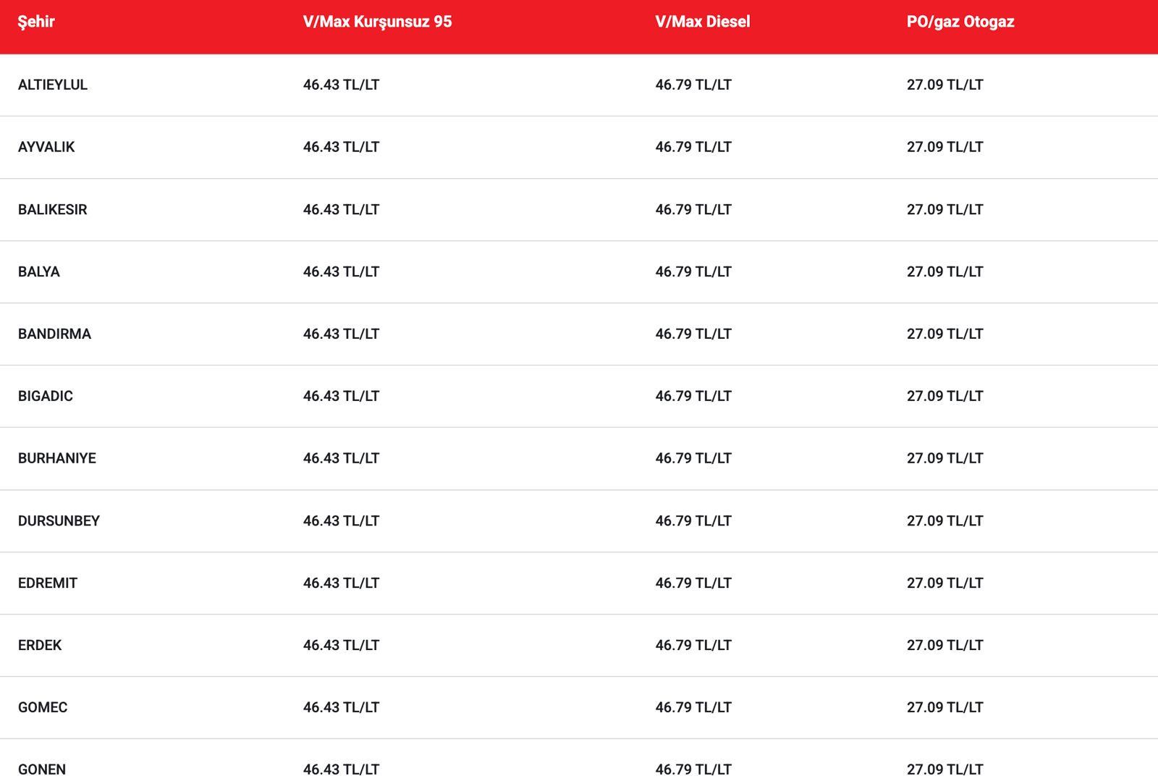
Task: Select the GONEN city cell
Action: click(x=42, y=770)
